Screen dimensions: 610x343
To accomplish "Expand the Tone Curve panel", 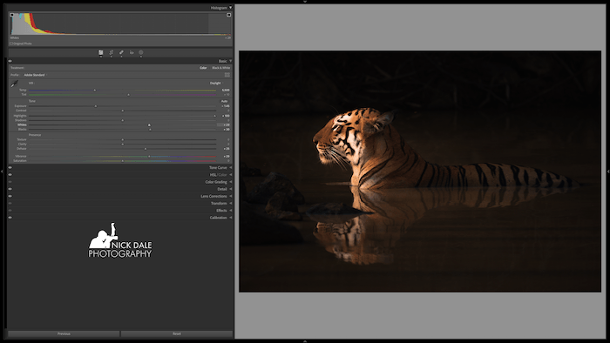I will [230, 167].
